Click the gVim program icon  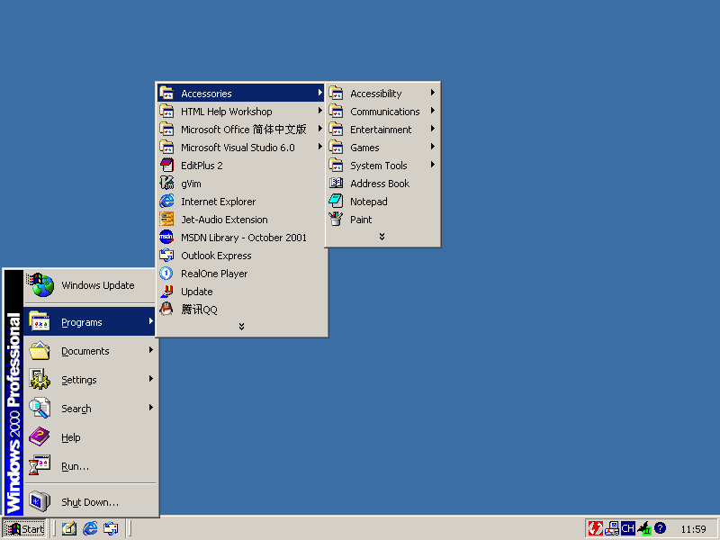pos(166,184)
